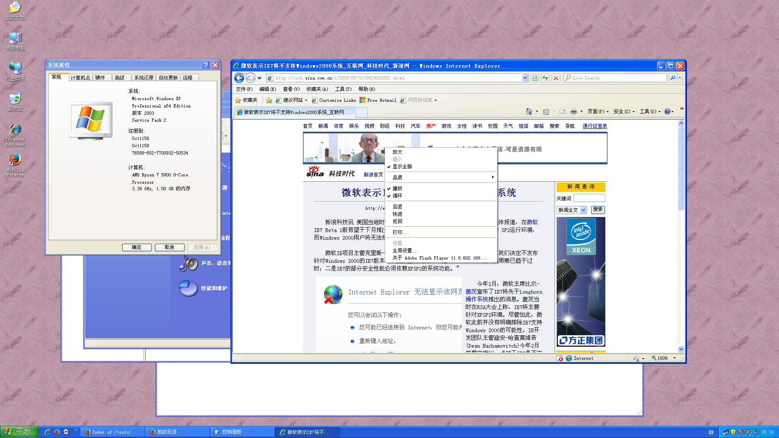Open the 建议网站 favorites bar item
This screenshot has height=438, width=779.
point(291,100)
